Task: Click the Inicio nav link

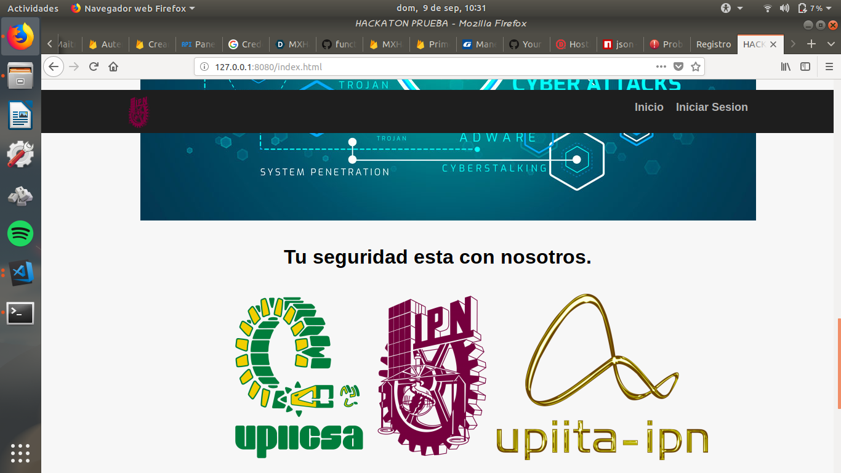Action: click(x=649, y=107)
